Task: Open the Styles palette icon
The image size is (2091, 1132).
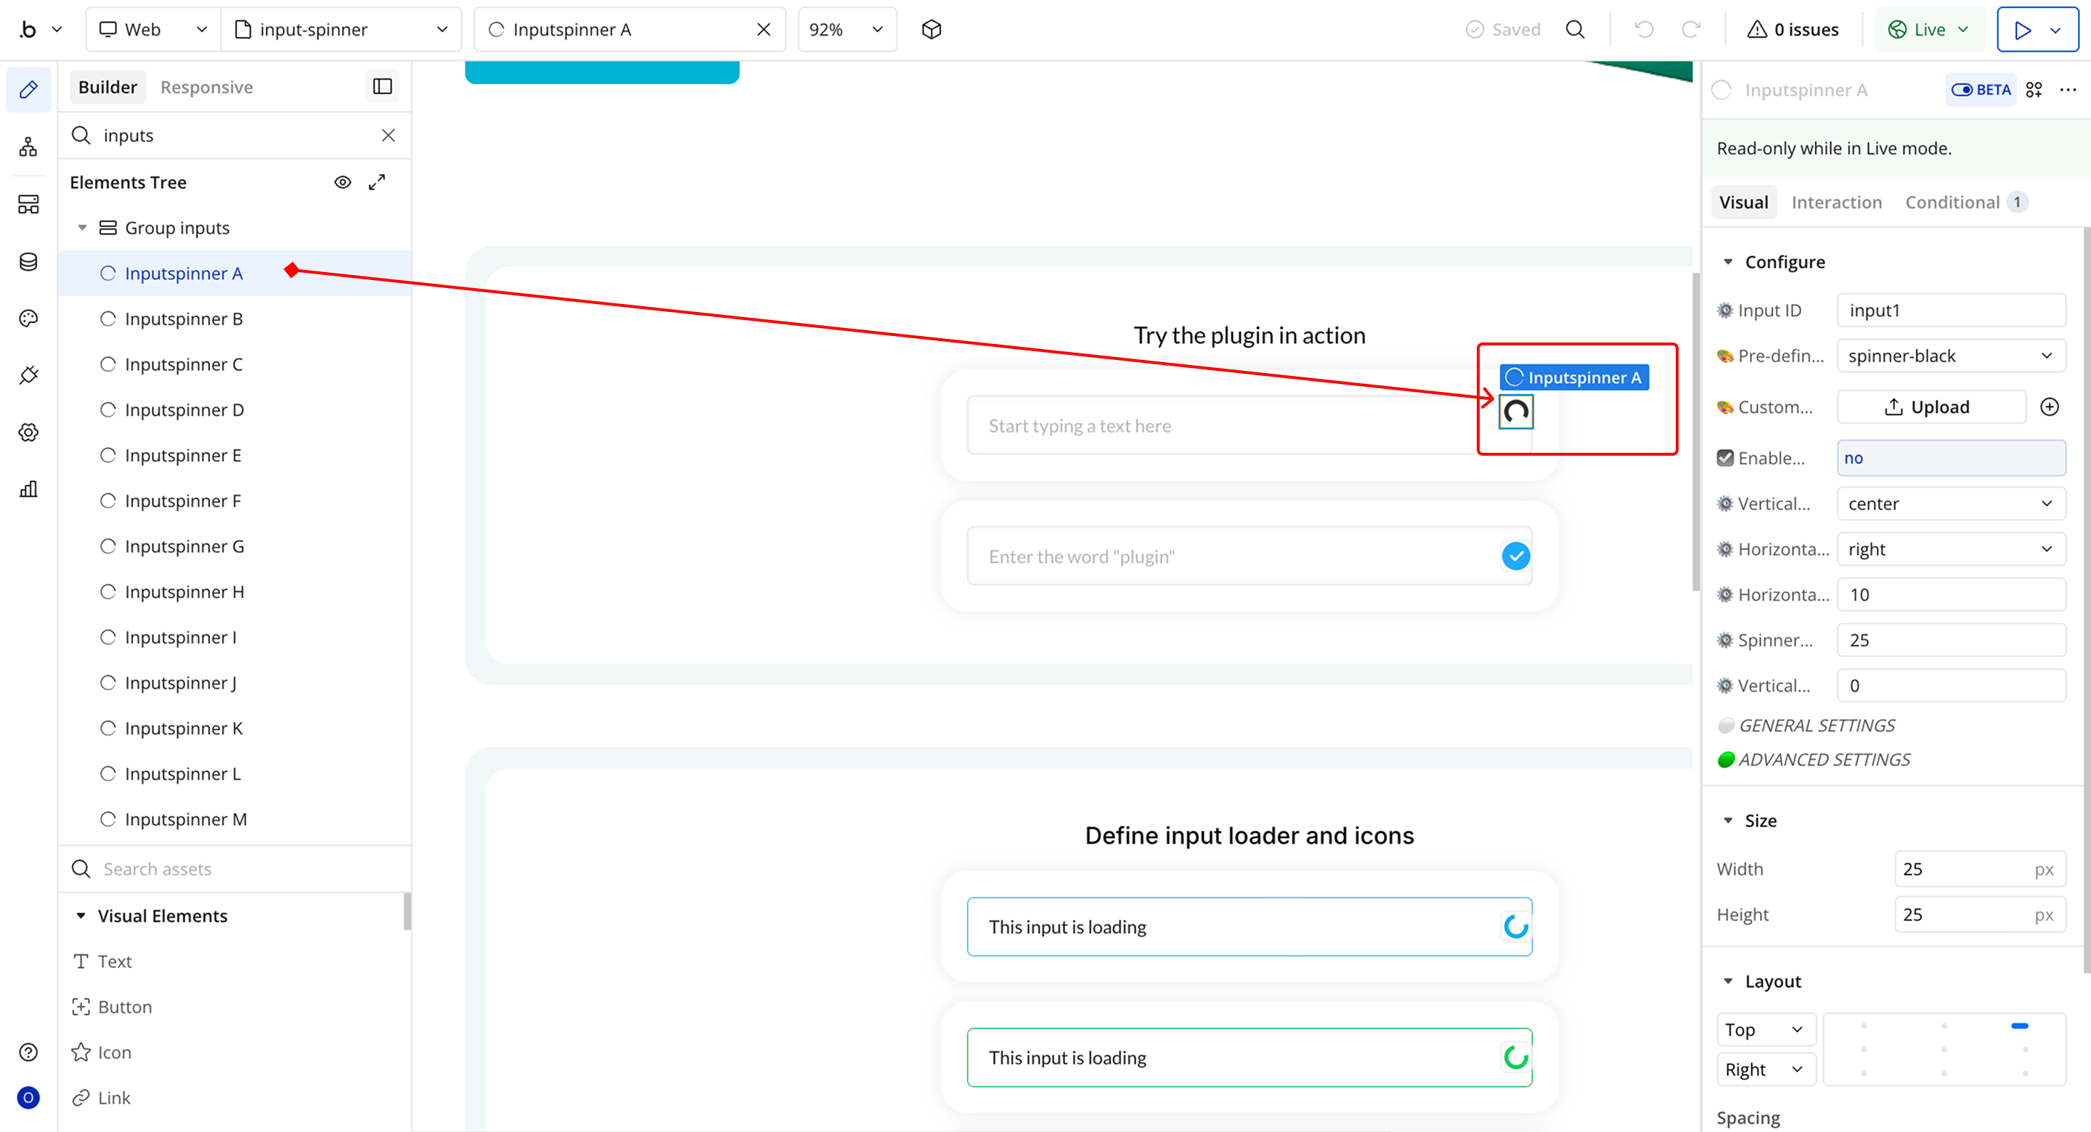Action: (x=28, y=318)
